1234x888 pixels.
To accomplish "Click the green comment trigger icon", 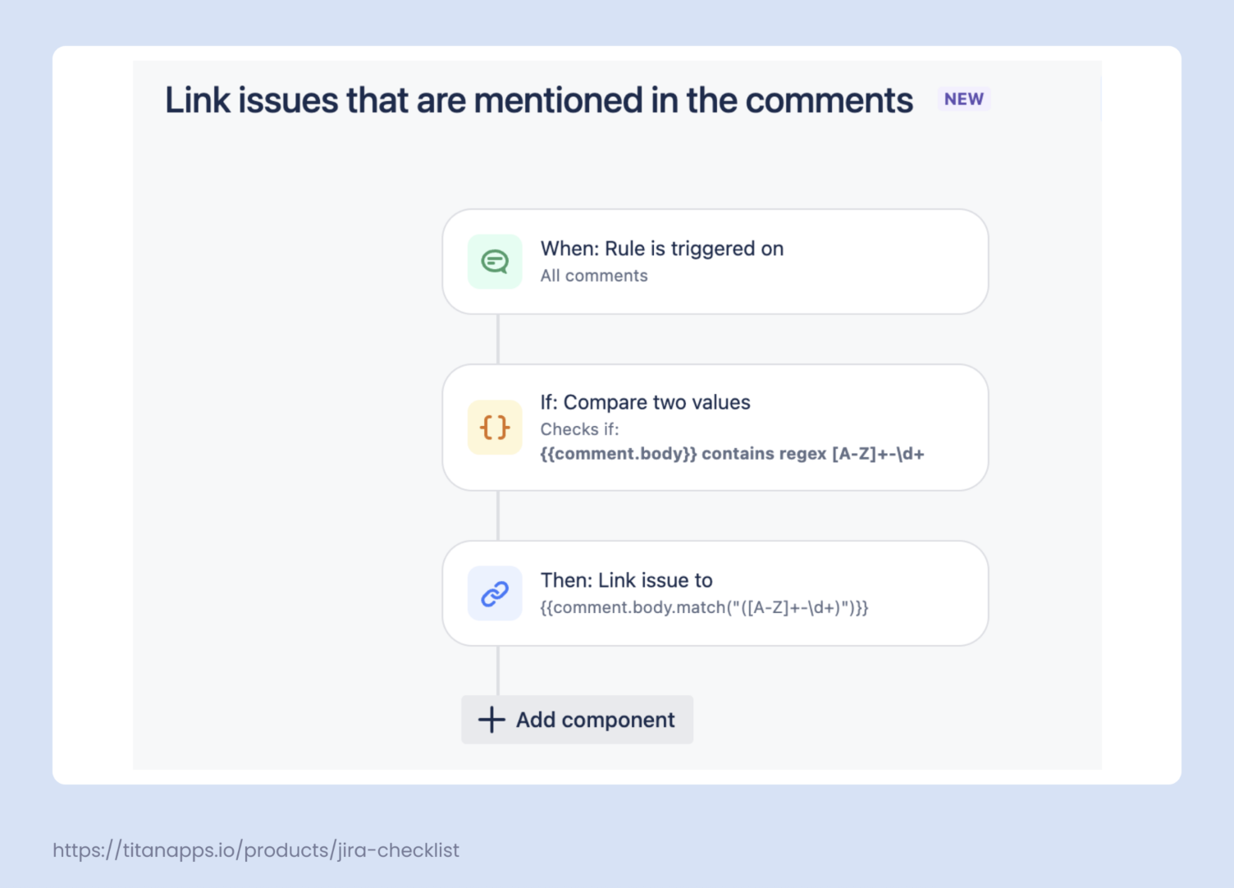I will (x=495, y=262).
